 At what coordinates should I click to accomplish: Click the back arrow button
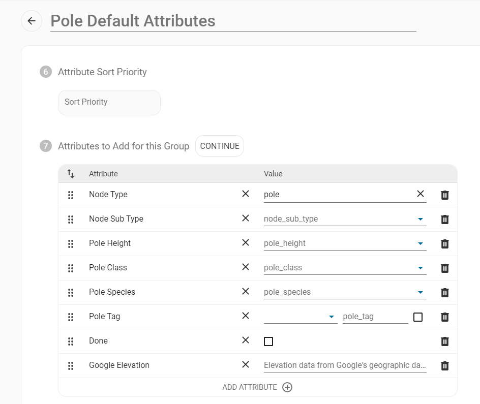(x=32, y=21)
